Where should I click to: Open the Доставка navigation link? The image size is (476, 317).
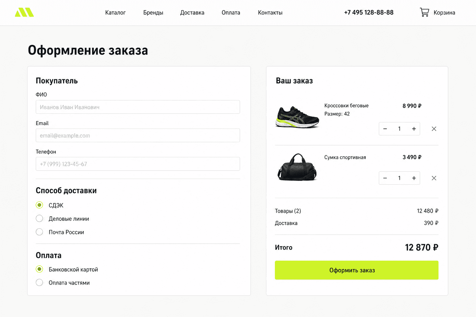coord(192,13)
